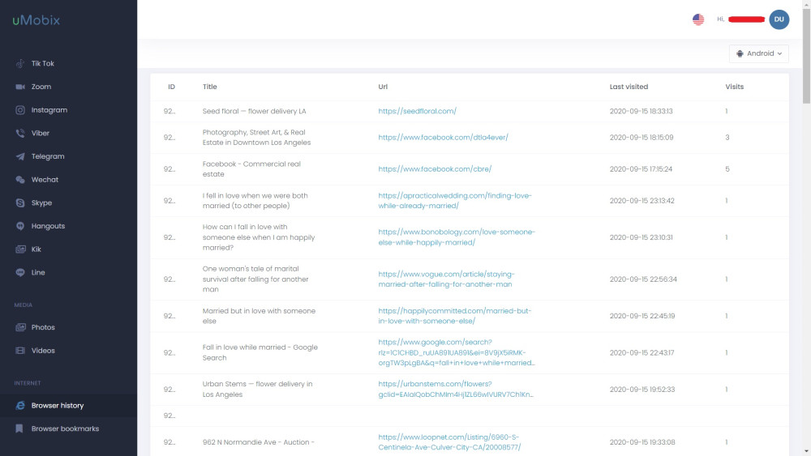
Task: Open the urbanstems.com flowers link
Action: coord(455,389)
